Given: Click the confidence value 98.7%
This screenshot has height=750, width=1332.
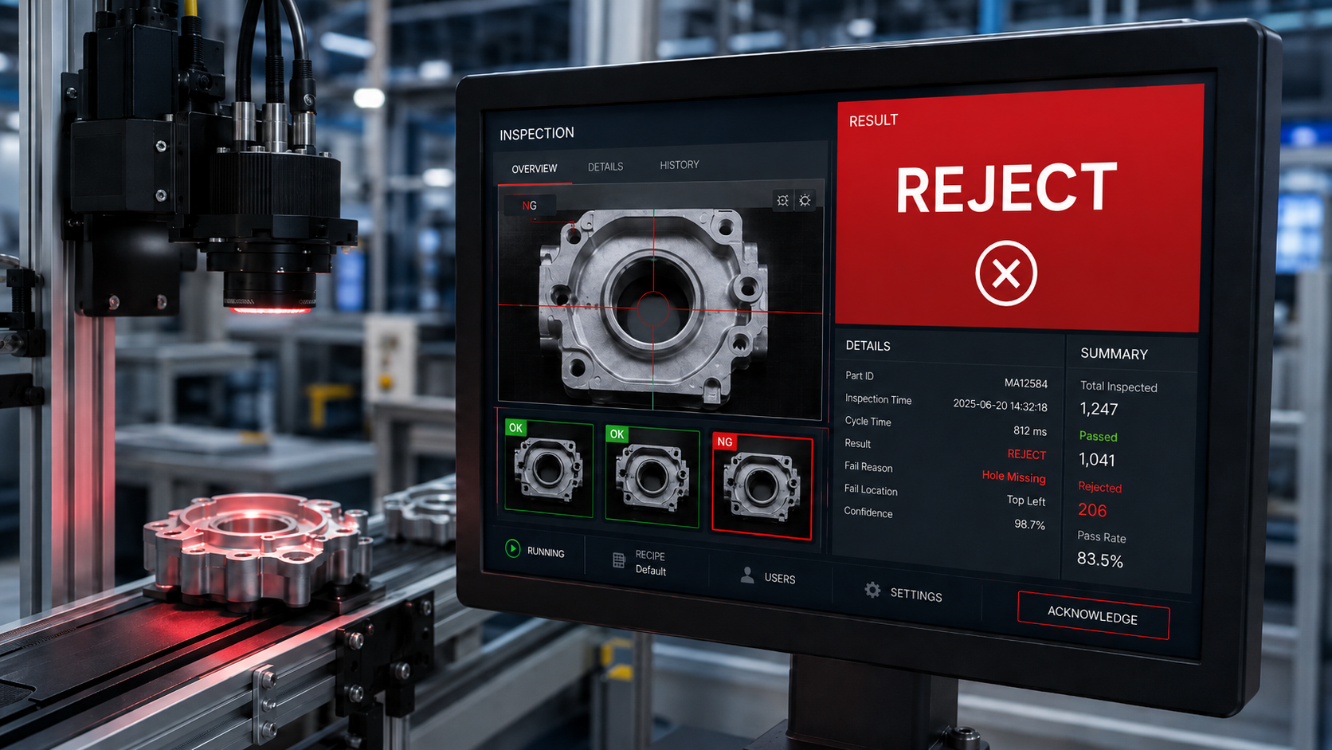Looking at the screenshot, I should [1029, 524].
